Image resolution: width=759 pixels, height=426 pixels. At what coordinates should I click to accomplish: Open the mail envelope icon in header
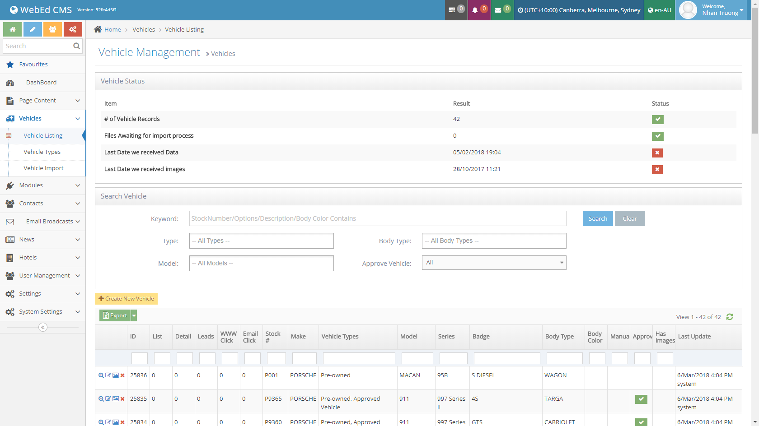coord(498,10)
